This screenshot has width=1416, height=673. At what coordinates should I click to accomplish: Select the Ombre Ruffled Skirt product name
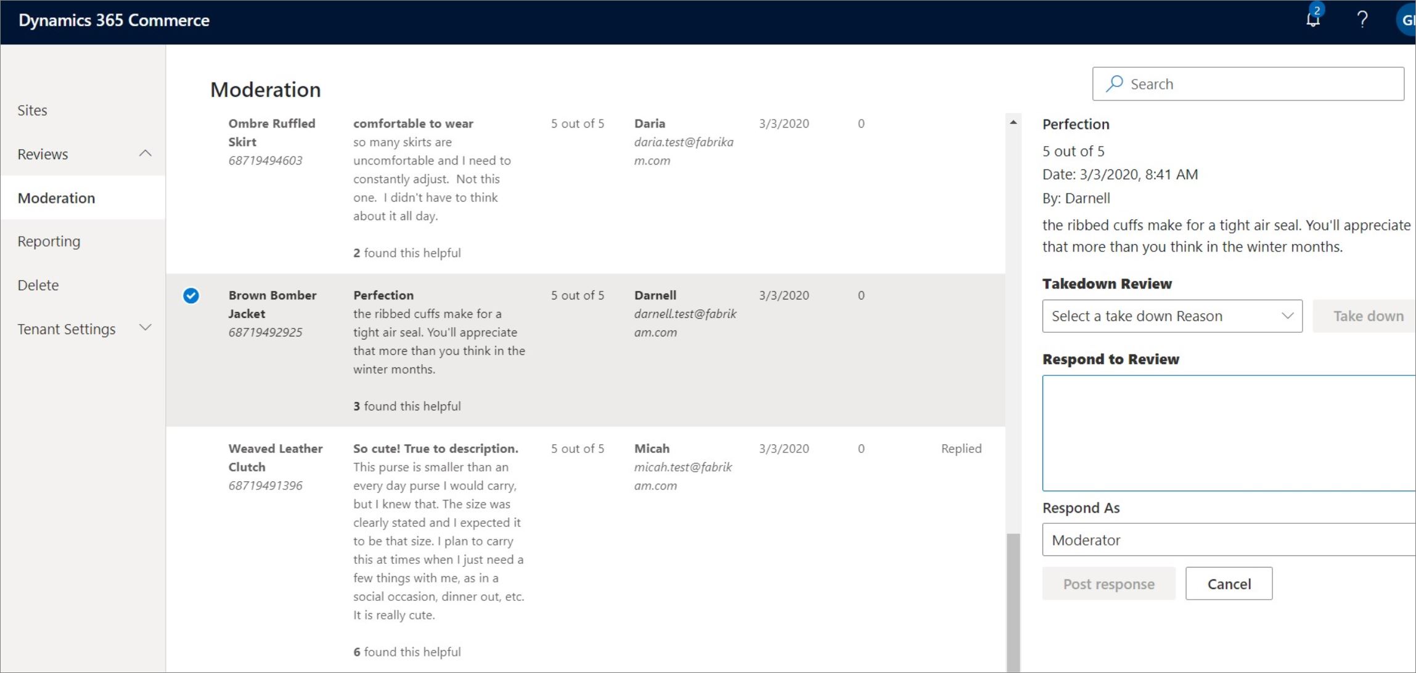272,133
